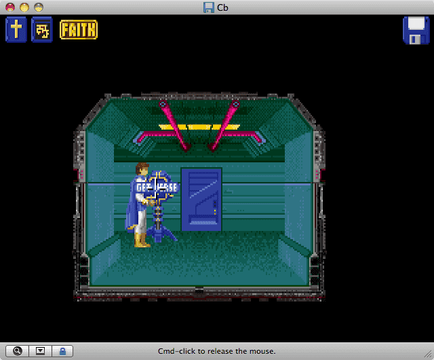The image size is (434, 360).
Task: Select the caped hero character
Action: coord(138,205)
